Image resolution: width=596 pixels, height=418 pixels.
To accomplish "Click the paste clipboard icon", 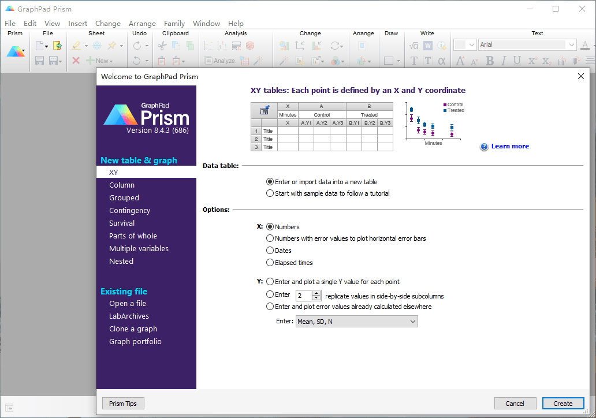I will 162,61.
